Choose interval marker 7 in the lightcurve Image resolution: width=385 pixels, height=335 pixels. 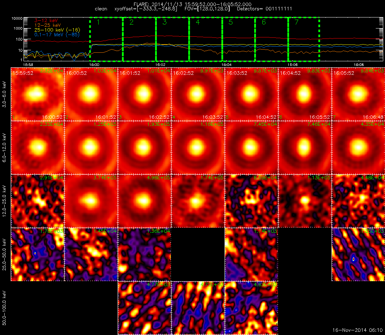coord(297,22)
